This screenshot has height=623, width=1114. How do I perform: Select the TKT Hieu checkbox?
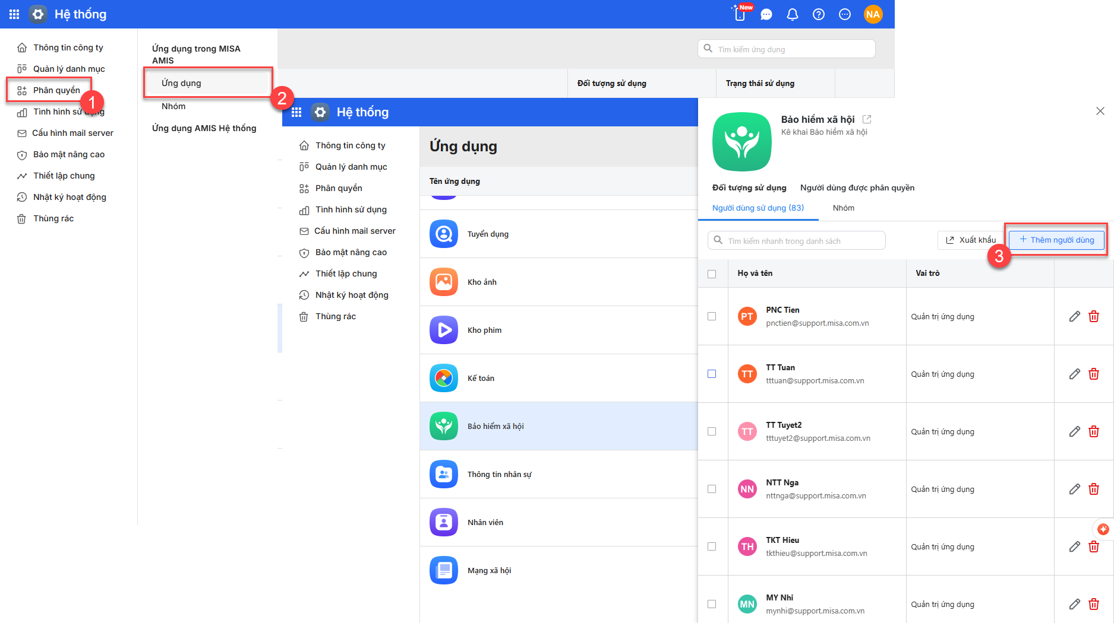(712, 546)
